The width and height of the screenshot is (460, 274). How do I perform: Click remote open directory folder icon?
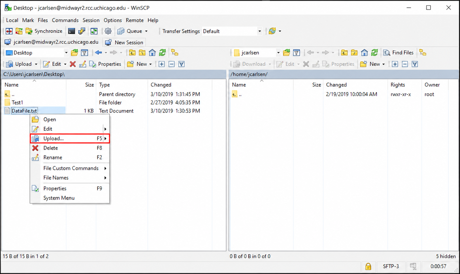(x=287, y=53)
